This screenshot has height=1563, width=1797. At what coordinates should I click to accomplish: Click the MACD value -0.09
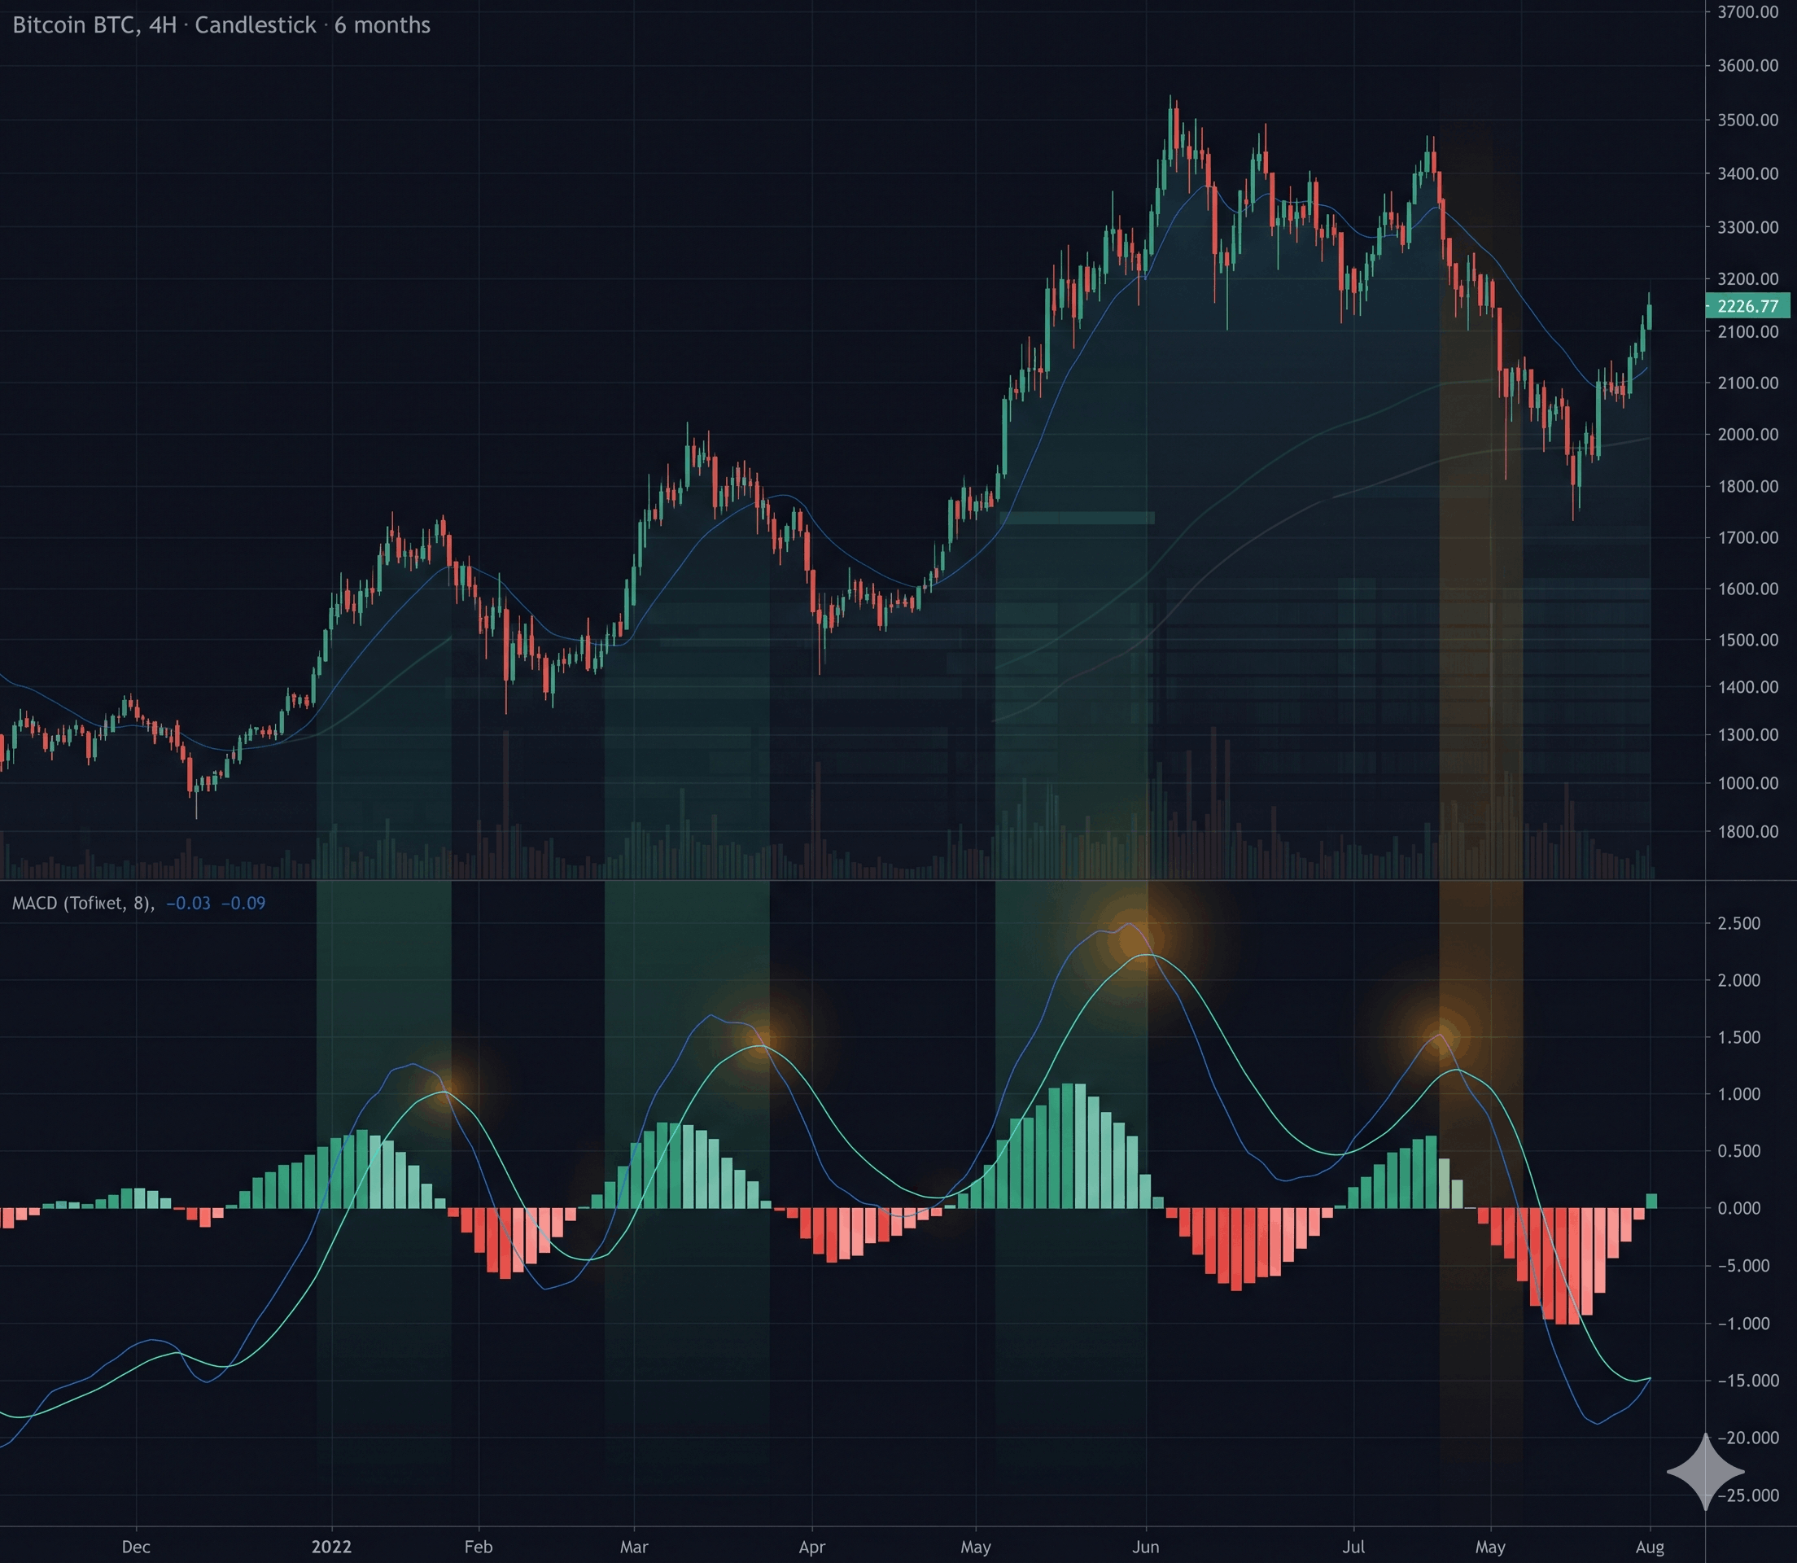pos(243,904)
